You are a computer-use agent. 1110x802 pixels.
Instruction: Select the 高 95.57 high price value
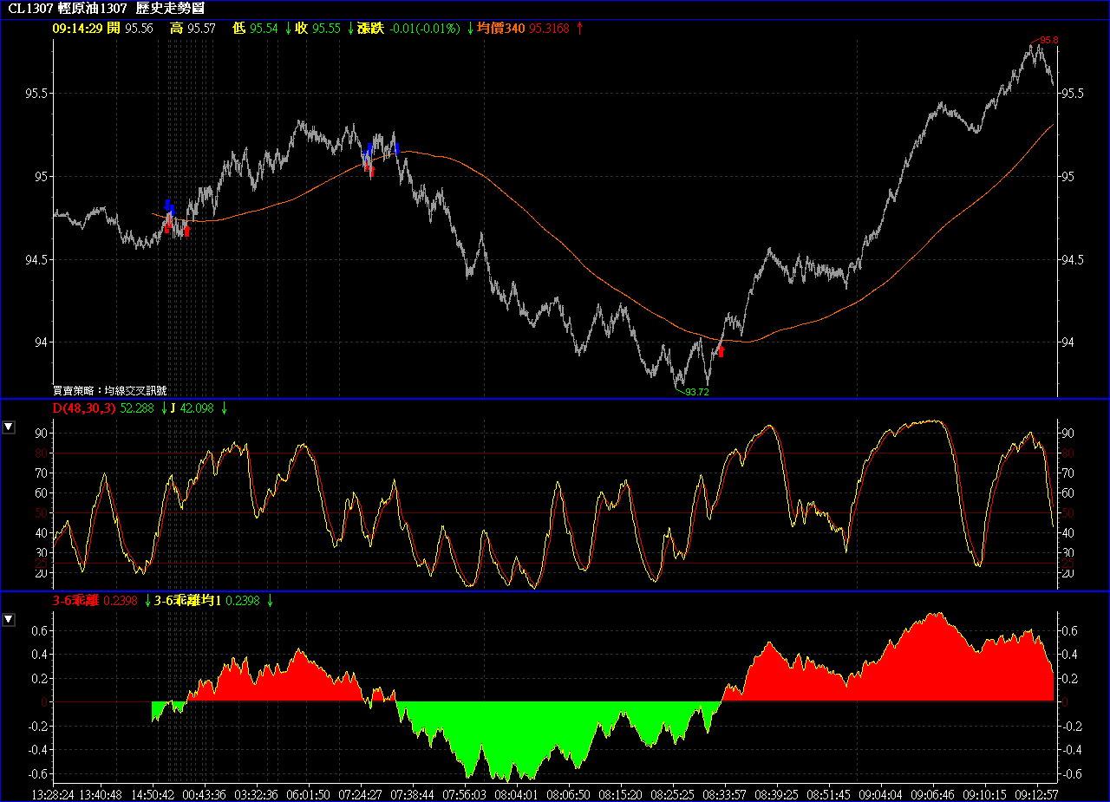point(193,28)
